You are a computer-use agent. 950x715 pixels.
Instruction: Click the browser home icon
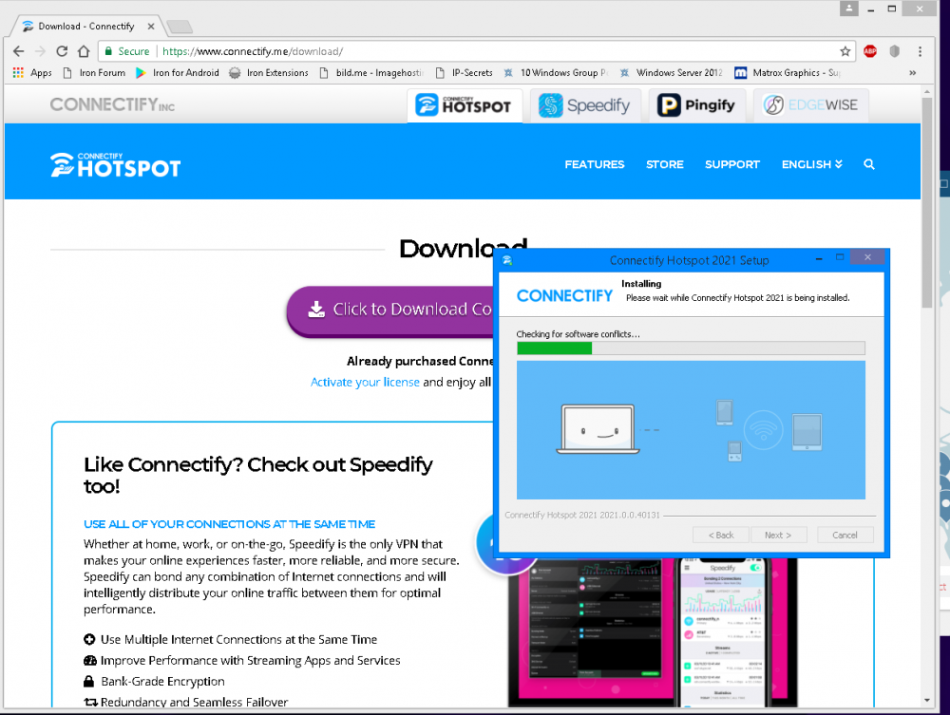[x=84, y=51]
